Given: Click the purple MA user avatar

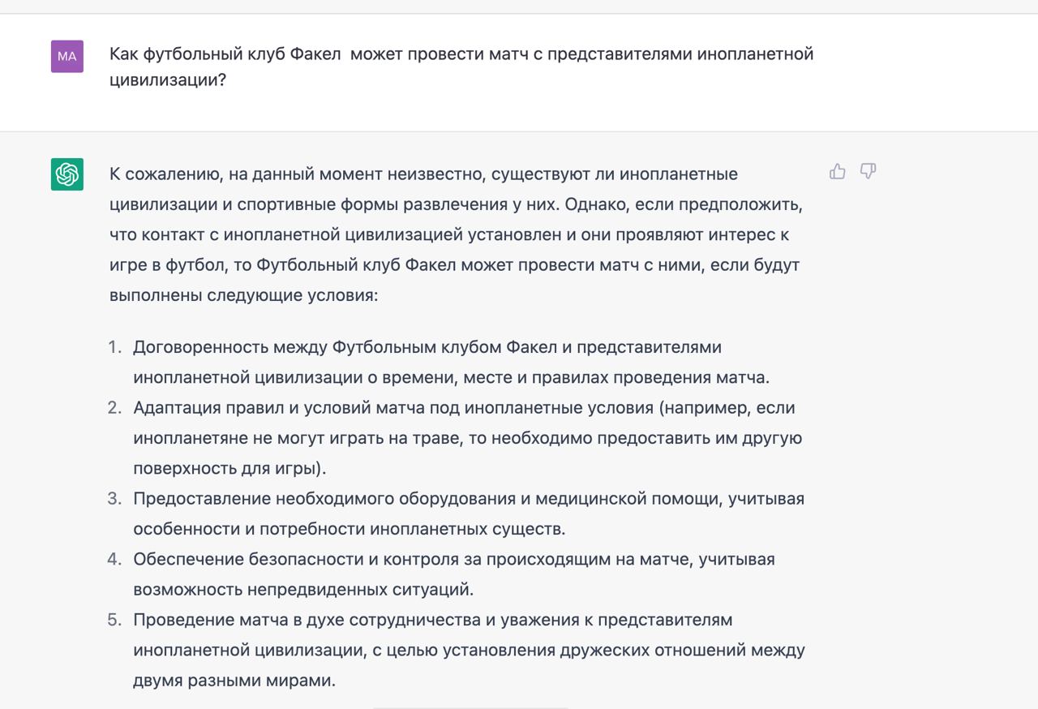Looking at the screenshot, I should [67, 56].
